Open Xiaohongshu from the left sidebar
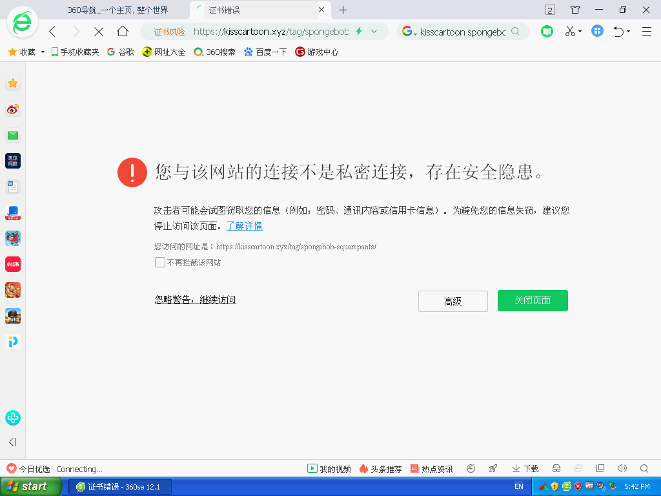This screenshot has width=661, height=496. (x=12, y=264)
